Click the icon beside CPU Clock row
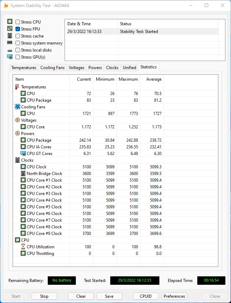Image resolution: width=231 pixels, height=303 pixels. click(x=23, y=167)
